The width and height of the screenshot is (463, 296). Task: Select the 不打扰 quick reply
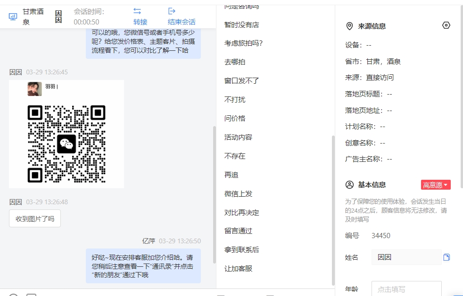(235, 99)
